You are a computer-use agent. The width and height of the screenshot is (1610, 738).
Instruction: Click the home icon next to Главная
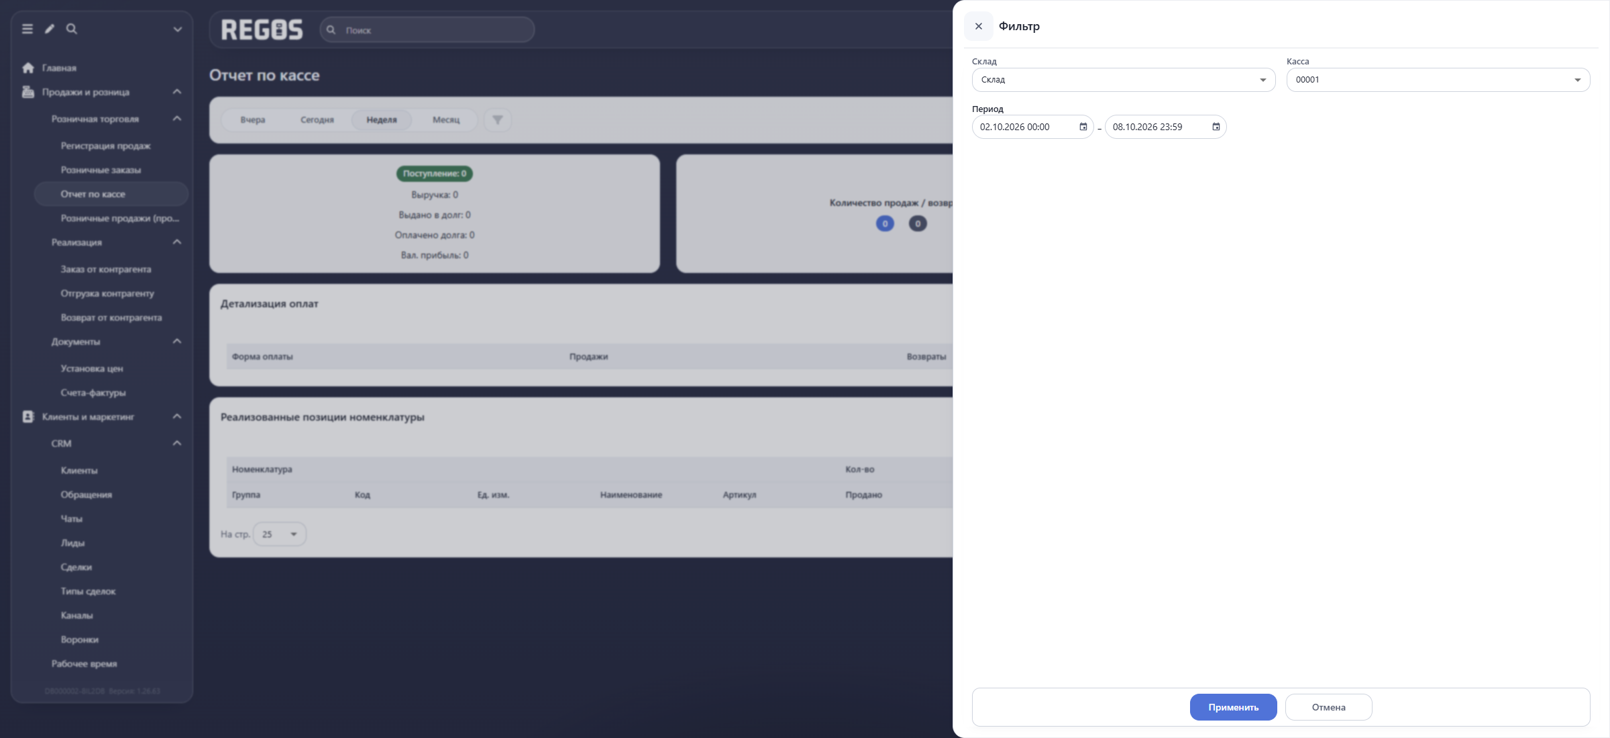(x=28, y=68)
